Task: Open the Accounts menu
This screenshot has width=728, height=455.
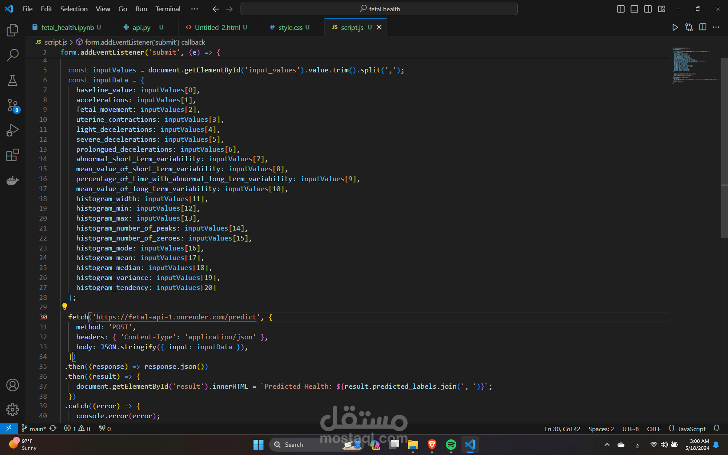Action: point(13,385)
